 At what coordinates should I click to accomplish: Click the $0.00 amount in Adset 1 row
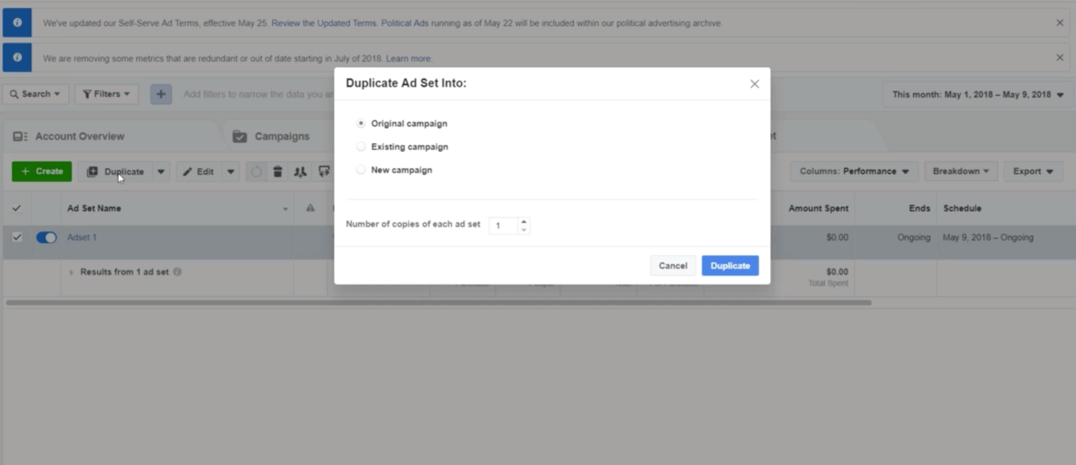837,237
